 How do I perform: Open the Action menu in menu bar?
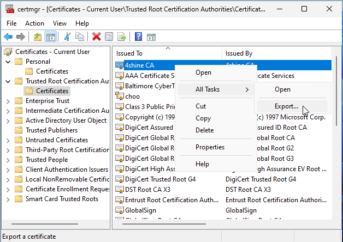[34, 23]
